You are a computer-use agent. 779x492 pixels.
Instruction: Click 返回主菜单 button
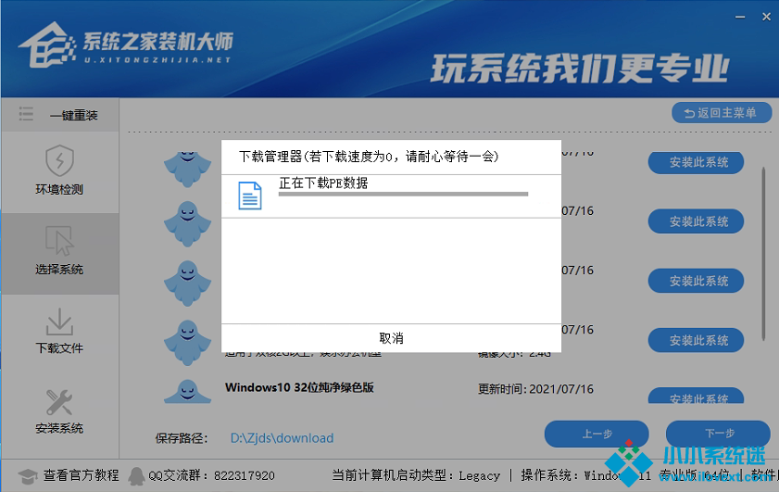pyautogui.click(x=722, y=113)
